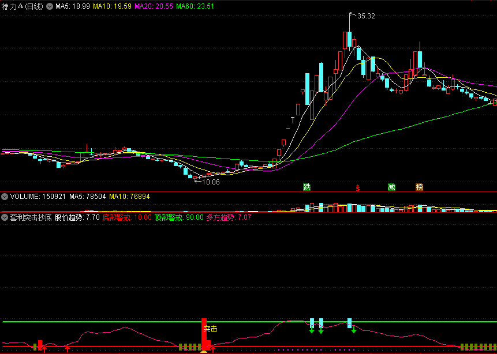Expand the 套利突击抄底 indicator dropdown
Image resolution: width=497 pixels, height=354 pixels.
pos(5,217)
